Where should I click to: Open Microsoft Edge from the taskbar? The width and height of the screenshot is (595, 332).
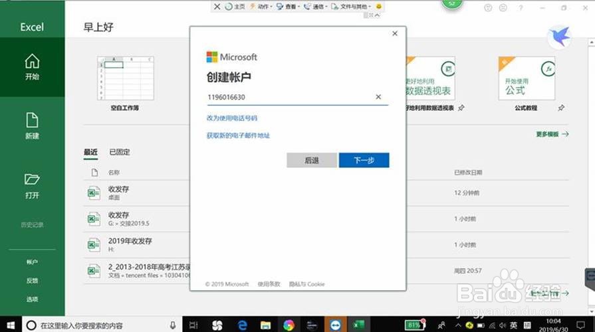[242, 325]
